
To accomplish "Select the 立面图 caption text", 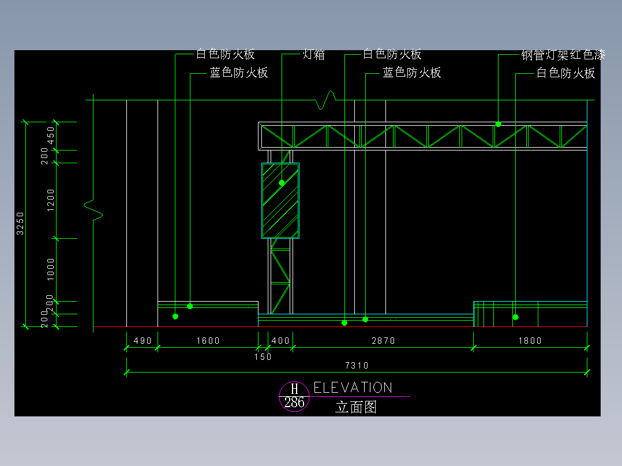I will tap(356, 407).
